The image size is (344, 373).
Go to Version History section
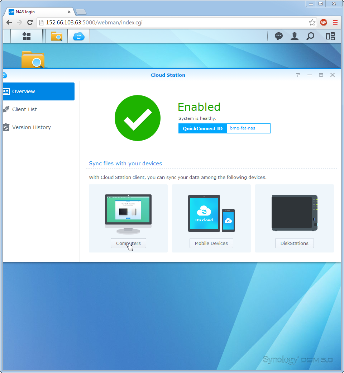tap(31, 127)
